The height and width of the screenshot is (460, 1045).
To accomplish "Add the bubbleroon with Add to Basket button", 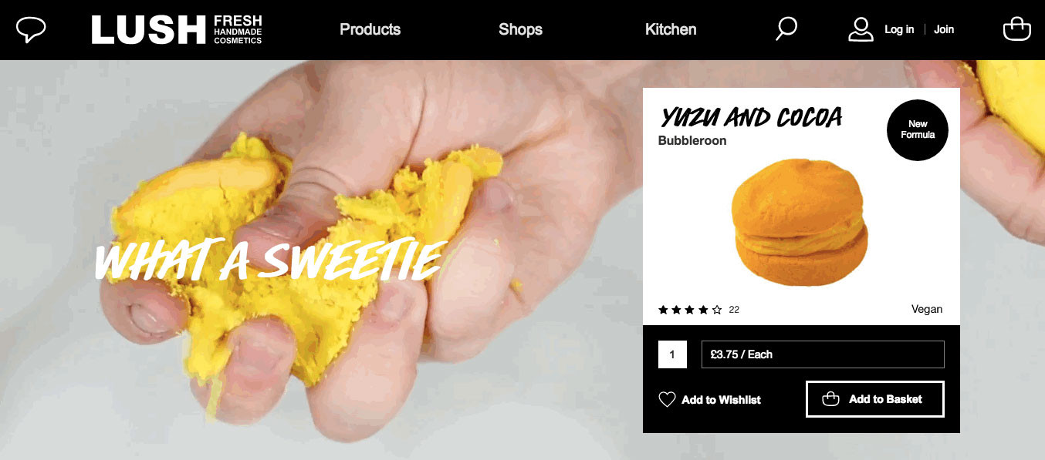I will (875, 399).
